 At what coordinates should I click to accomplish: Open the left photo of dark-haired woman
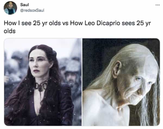[43, 82]
